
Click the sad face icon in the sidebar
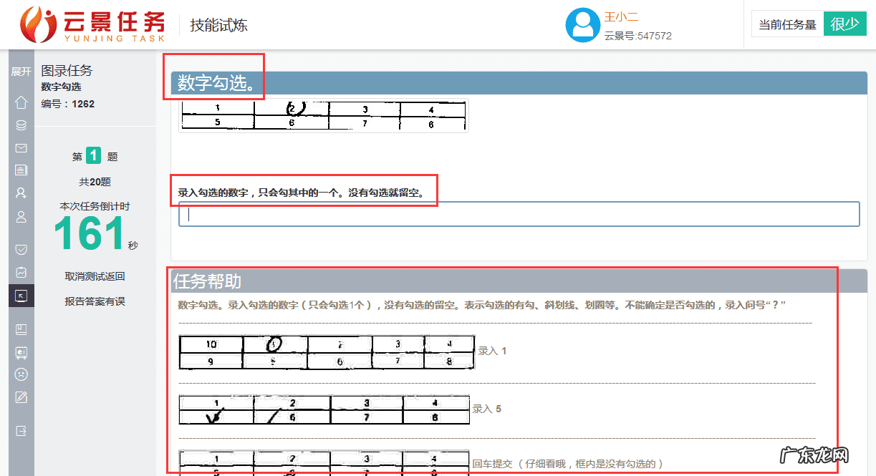click(21, 374)
